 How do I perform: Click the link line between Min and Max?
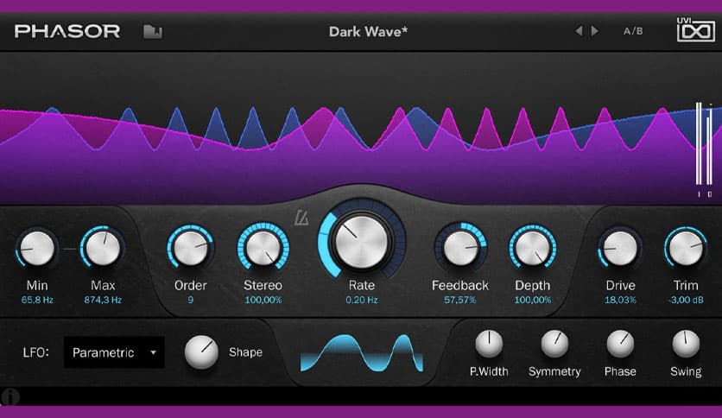click(70, 249)
